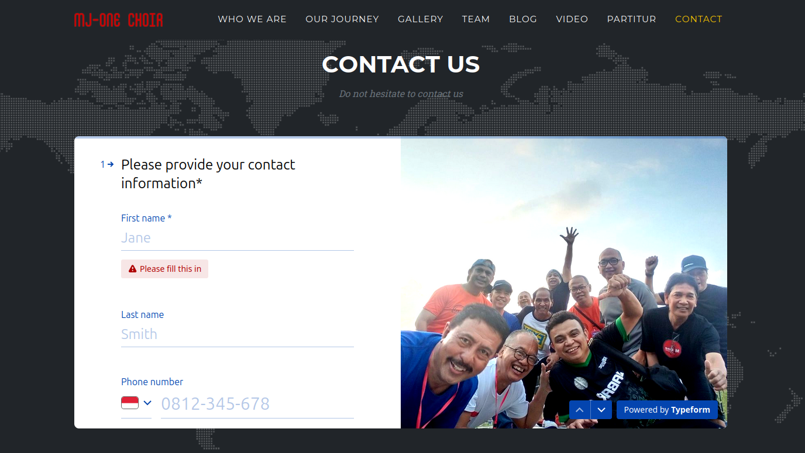The image size is (805, 453).
Task: Focus the First name input field
Action: pyautogui.click(x=238, y=238)
